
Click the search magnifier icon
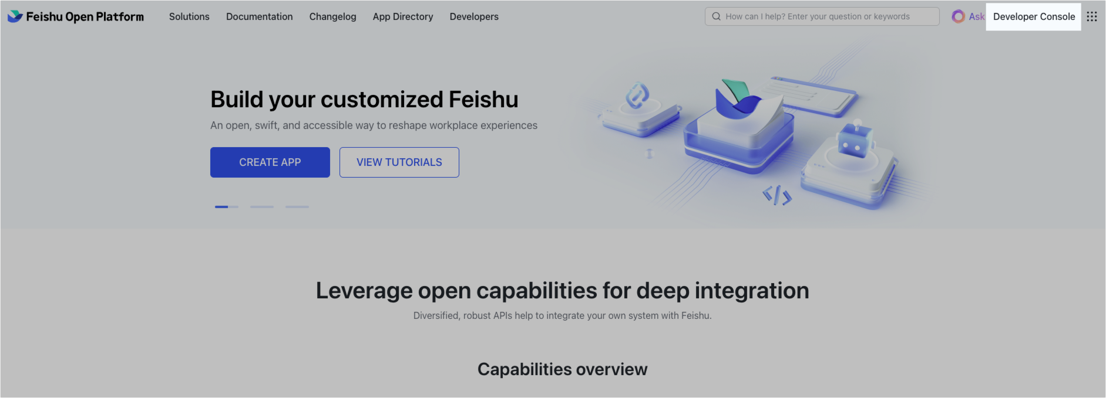[716, 16]
